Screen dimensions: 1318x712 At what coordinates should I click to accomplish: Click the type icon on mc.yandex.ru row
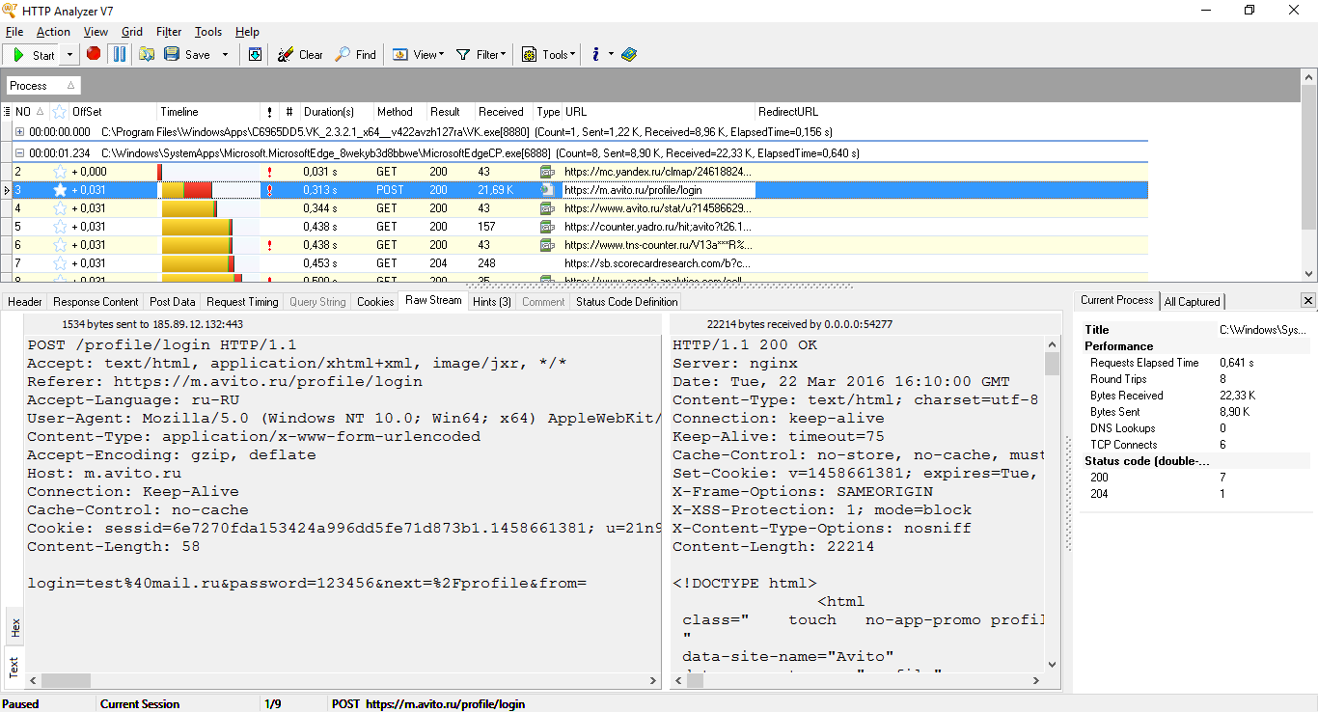click(x=548, y=172)
